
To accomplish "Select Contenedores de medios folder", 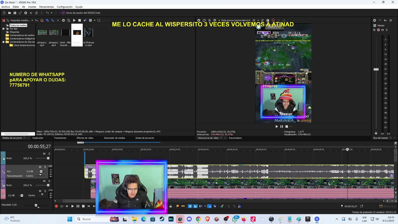I will [x=22, y=35].
